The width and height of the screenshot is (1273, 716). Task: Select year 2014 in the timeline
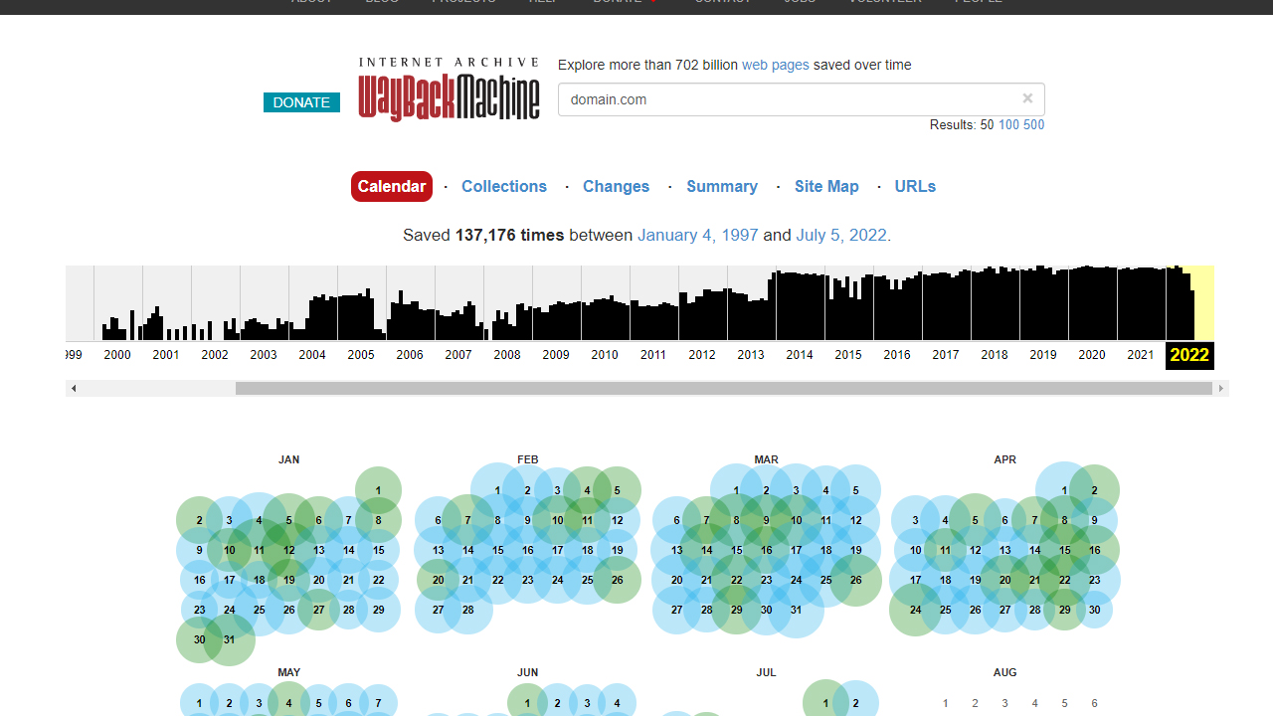coord(800,355)
